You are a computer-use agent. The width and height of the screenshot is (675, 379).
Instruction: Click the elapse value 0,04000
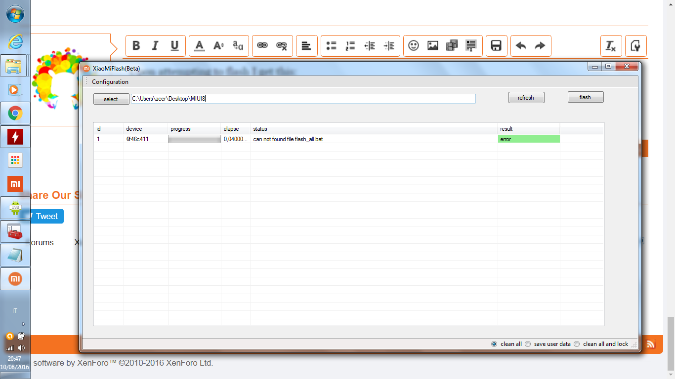(236, 139)
